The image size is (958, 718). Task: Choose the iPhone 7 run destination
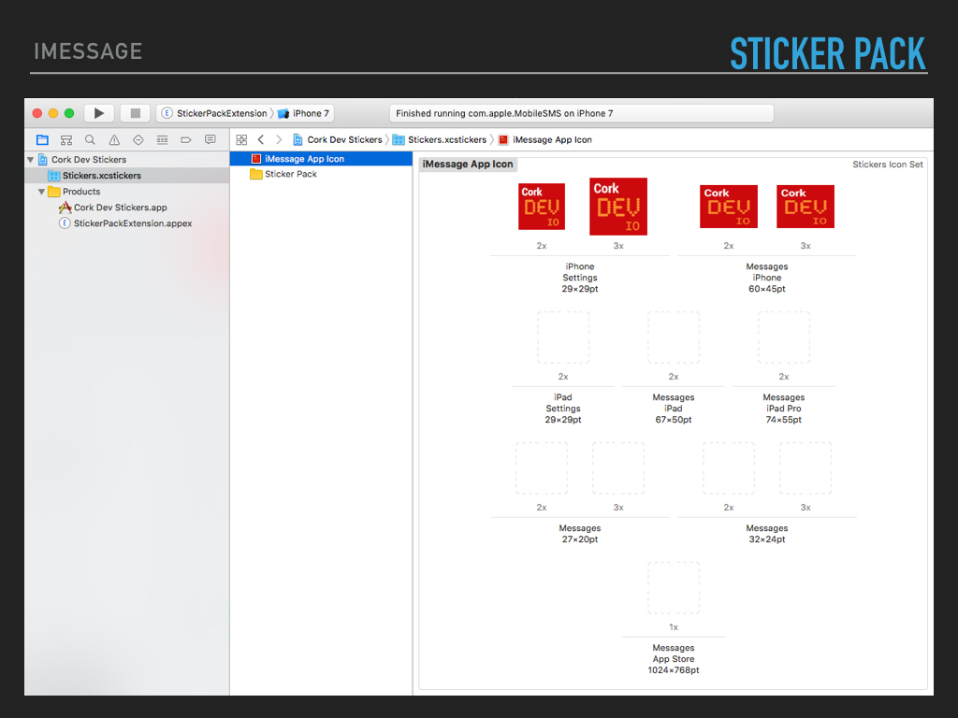click(304, 113)
